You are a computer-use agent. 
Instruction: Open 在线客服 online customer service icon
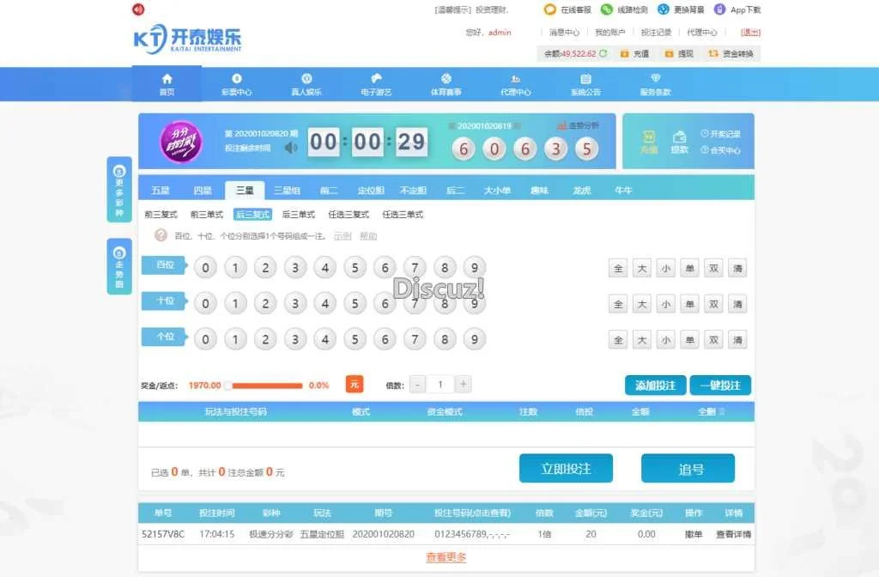(550, 9)
